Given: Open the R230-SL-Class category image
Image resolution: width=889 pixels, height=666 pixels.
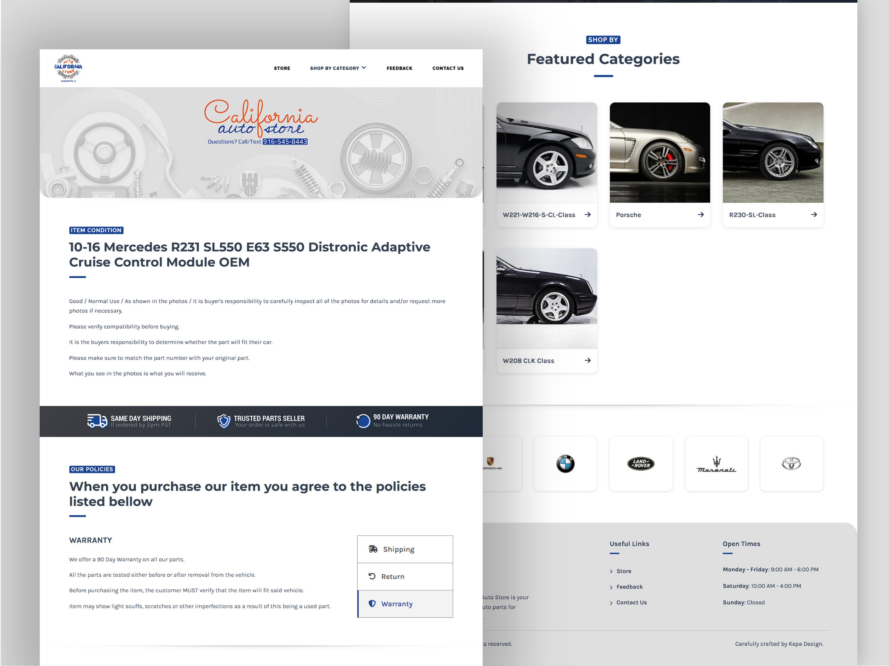Looking at the screenshot, I should 773,152.
